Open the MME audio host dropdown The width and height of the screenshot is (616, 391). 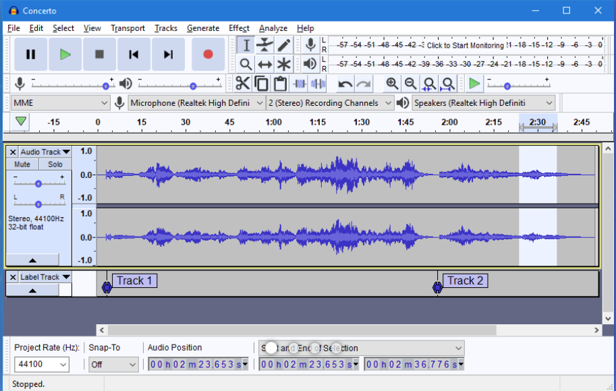tap(60, 103)
